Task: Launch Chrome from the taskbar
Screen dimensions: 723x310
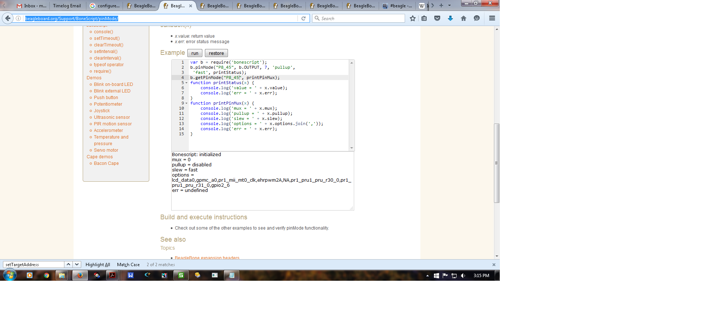Action: point(46,275)
